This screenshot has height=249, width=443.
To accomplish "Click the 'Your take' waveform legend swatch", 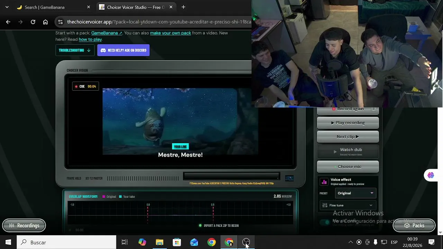I will click(x=120, y=197).
